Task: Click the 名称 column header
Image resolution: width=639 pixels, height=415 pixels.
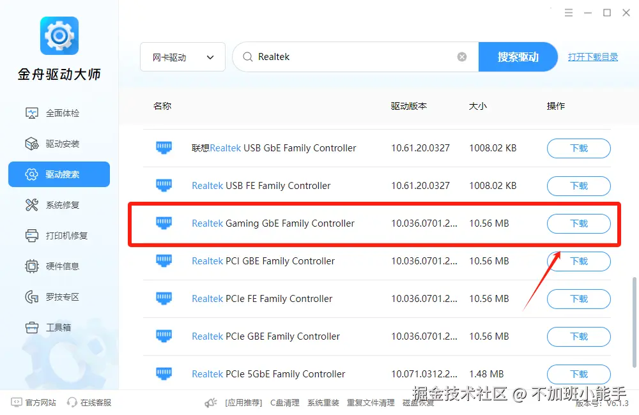Action: pyautogui.click(x=162, y=106)
